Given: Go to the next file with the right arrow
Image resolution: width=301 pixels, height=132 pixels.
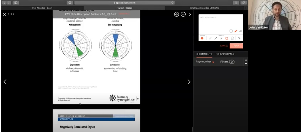Looking at the screenshot, I should coord(189,82).
